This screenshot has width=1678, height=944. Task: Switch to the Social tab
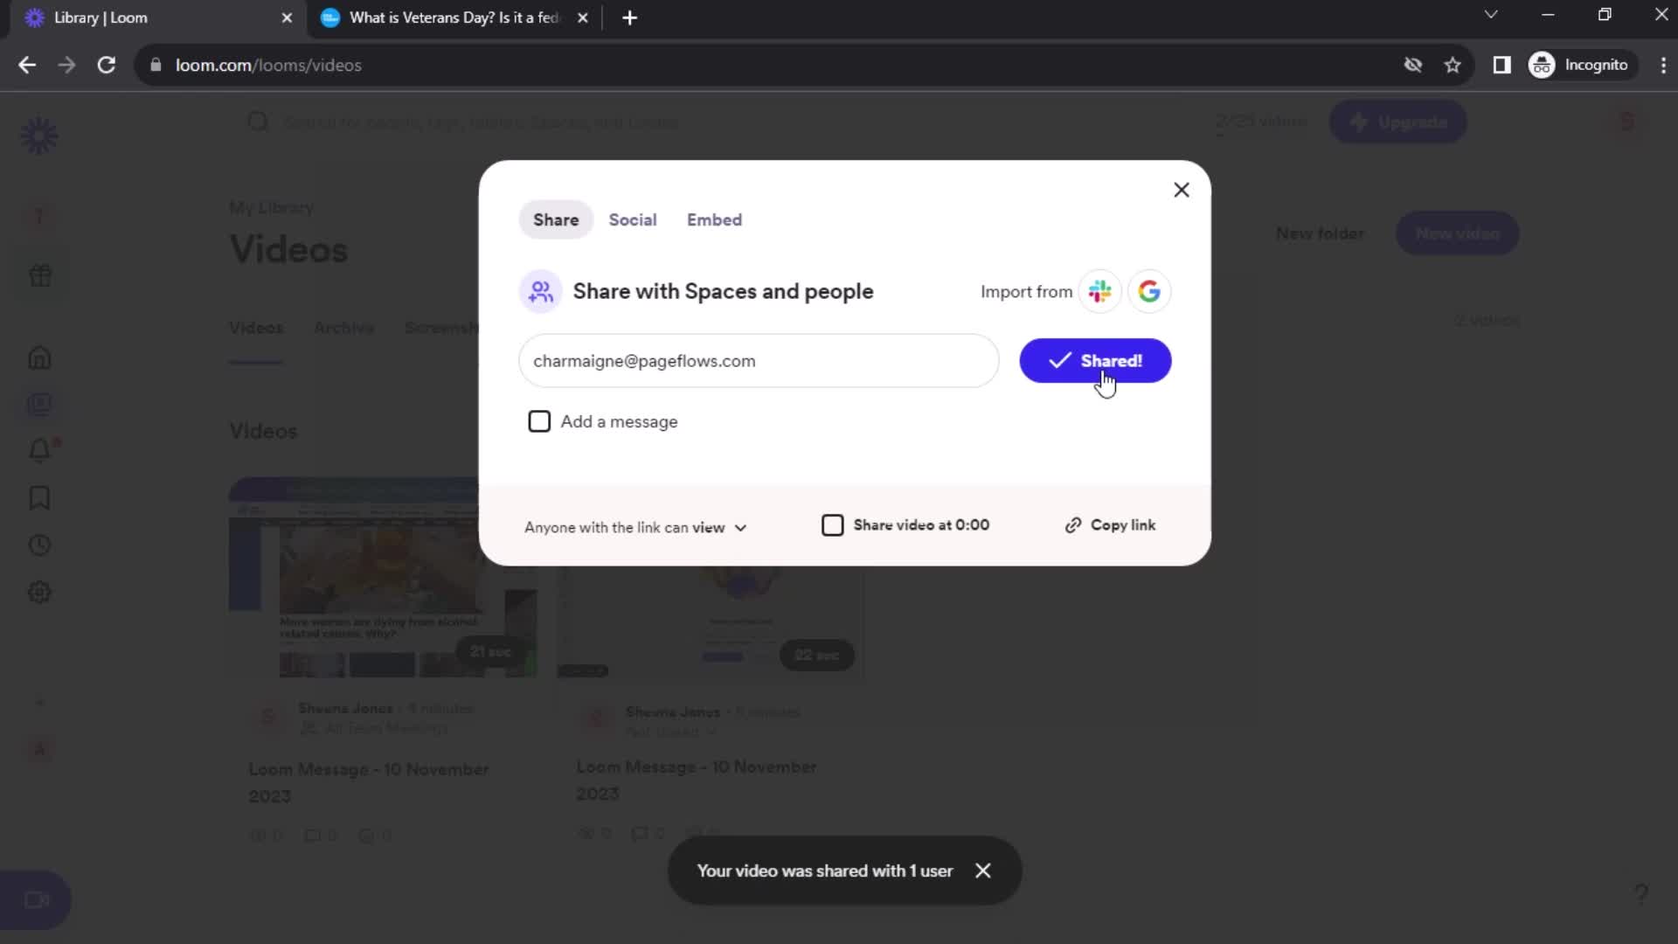[x=633, y=219]
